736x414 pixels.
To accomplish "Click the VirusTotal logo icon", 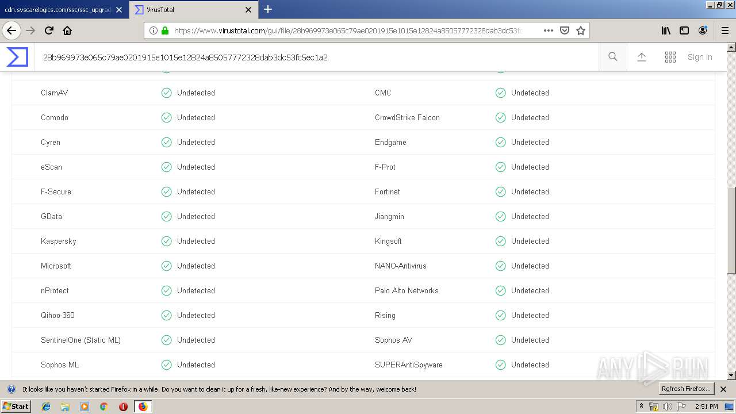I will point(17,57).
